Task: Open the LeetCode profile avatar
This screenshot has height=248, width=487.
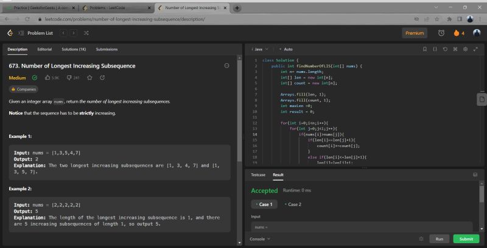Action: pos(477,33)
